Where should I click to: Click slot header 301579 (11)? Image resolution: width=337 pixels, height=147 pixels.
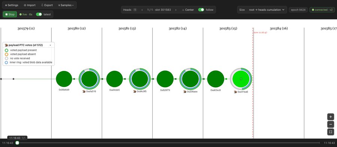pos(26,28)
